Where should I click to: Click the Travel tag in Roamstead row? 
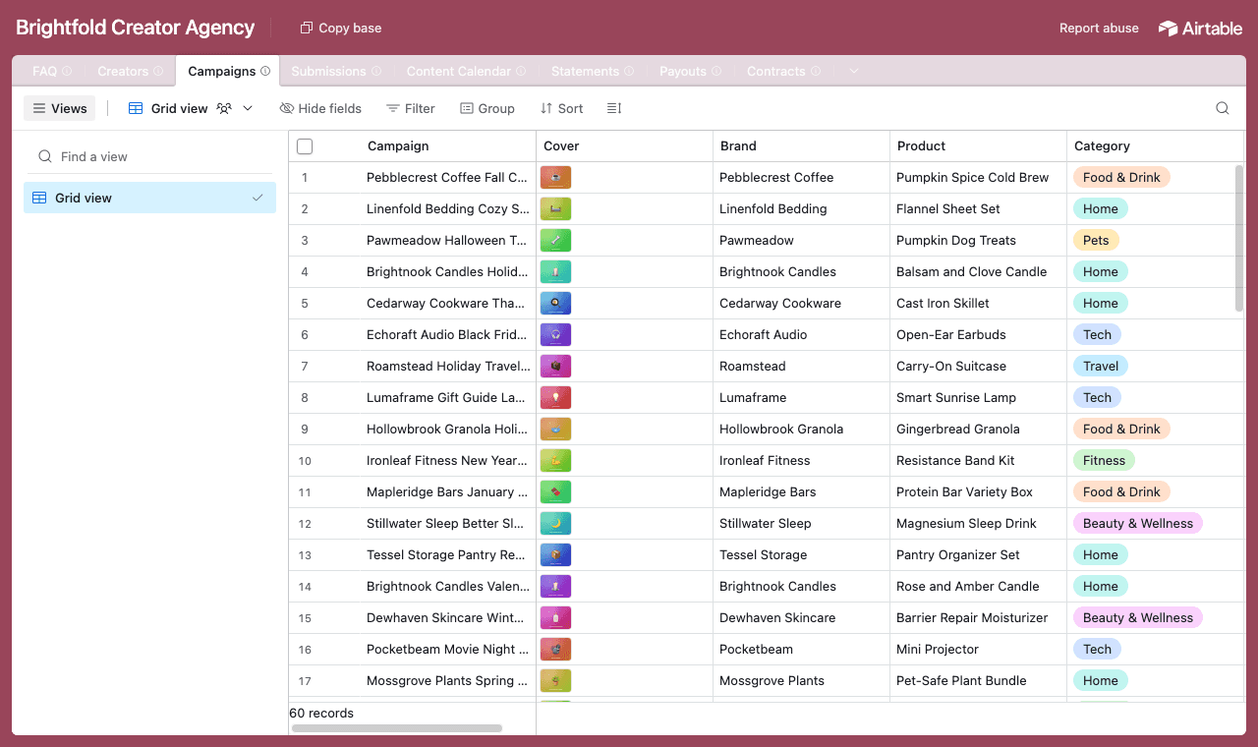tap(1101, 367)
